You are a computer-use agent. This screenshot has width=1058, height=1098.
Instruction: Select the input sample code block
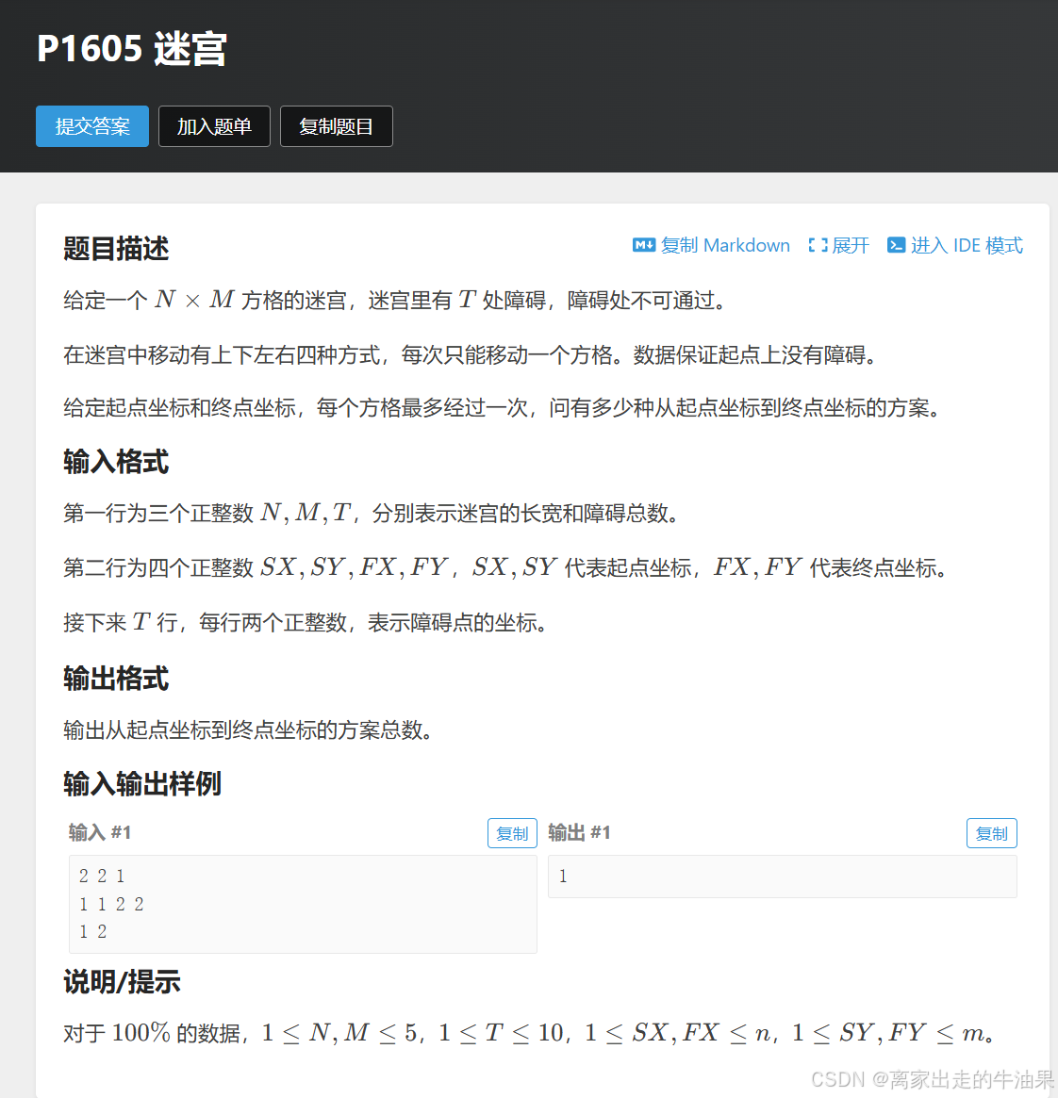[x=303, y=903]
